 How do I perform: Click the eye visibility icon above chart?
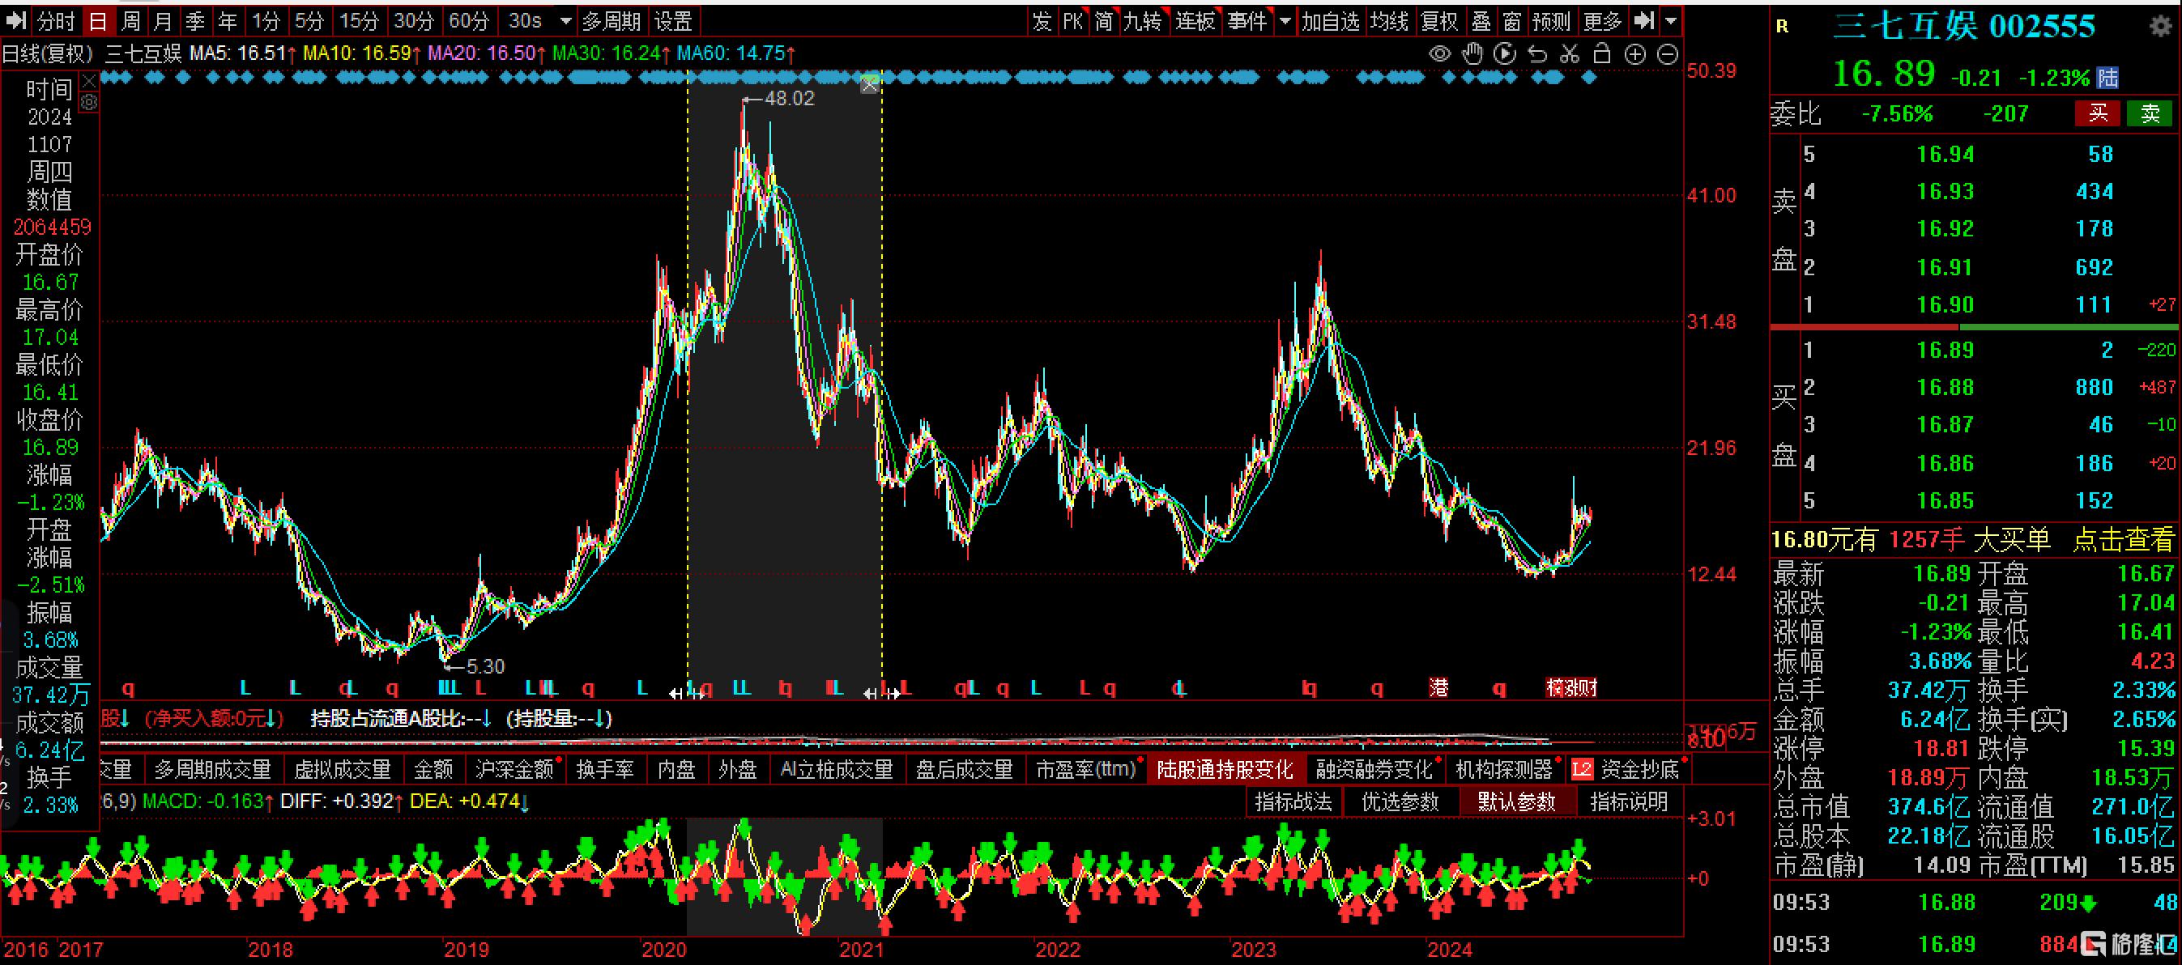point(1440,54)
